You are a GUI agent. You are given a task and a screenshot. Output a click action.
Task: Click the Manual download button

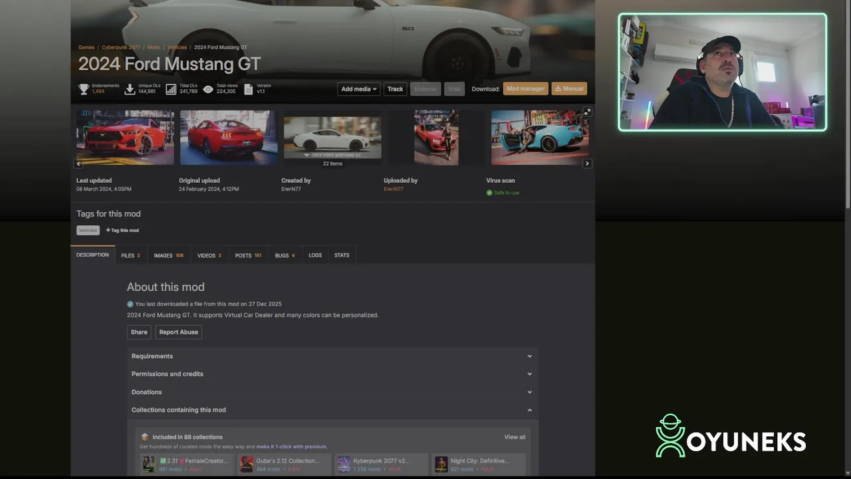pos(569,88)
